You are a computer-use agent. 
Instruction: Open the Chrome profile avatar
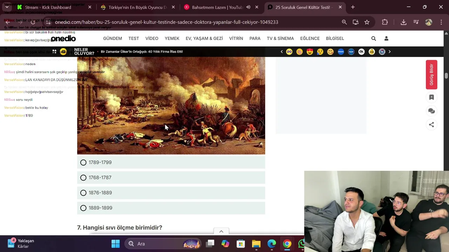tap(429, 22)
